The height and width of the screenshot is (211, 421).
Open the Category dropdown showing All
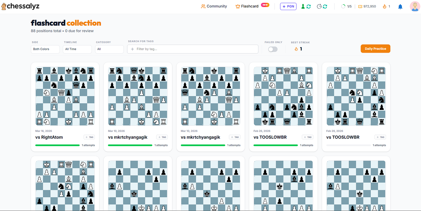click(109, 49)
